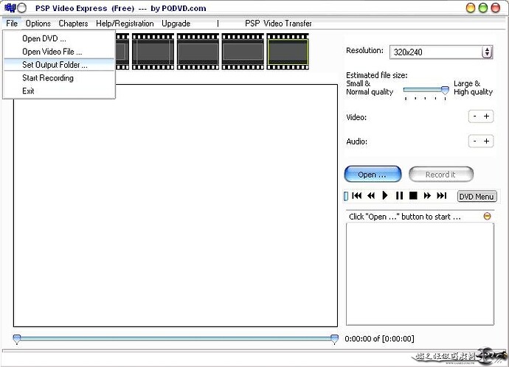Stop playback with the square button
This screenshot has height=367, width=509.
pyautogui.click(x=413, y=195)
